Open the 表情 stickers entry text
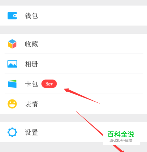Viewport: 147px width, 152px height. [31, 104]
